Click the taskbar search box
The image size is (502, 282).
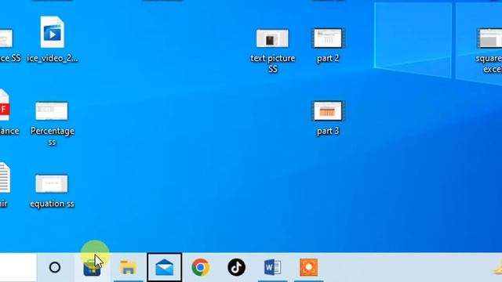coord(18,267)
